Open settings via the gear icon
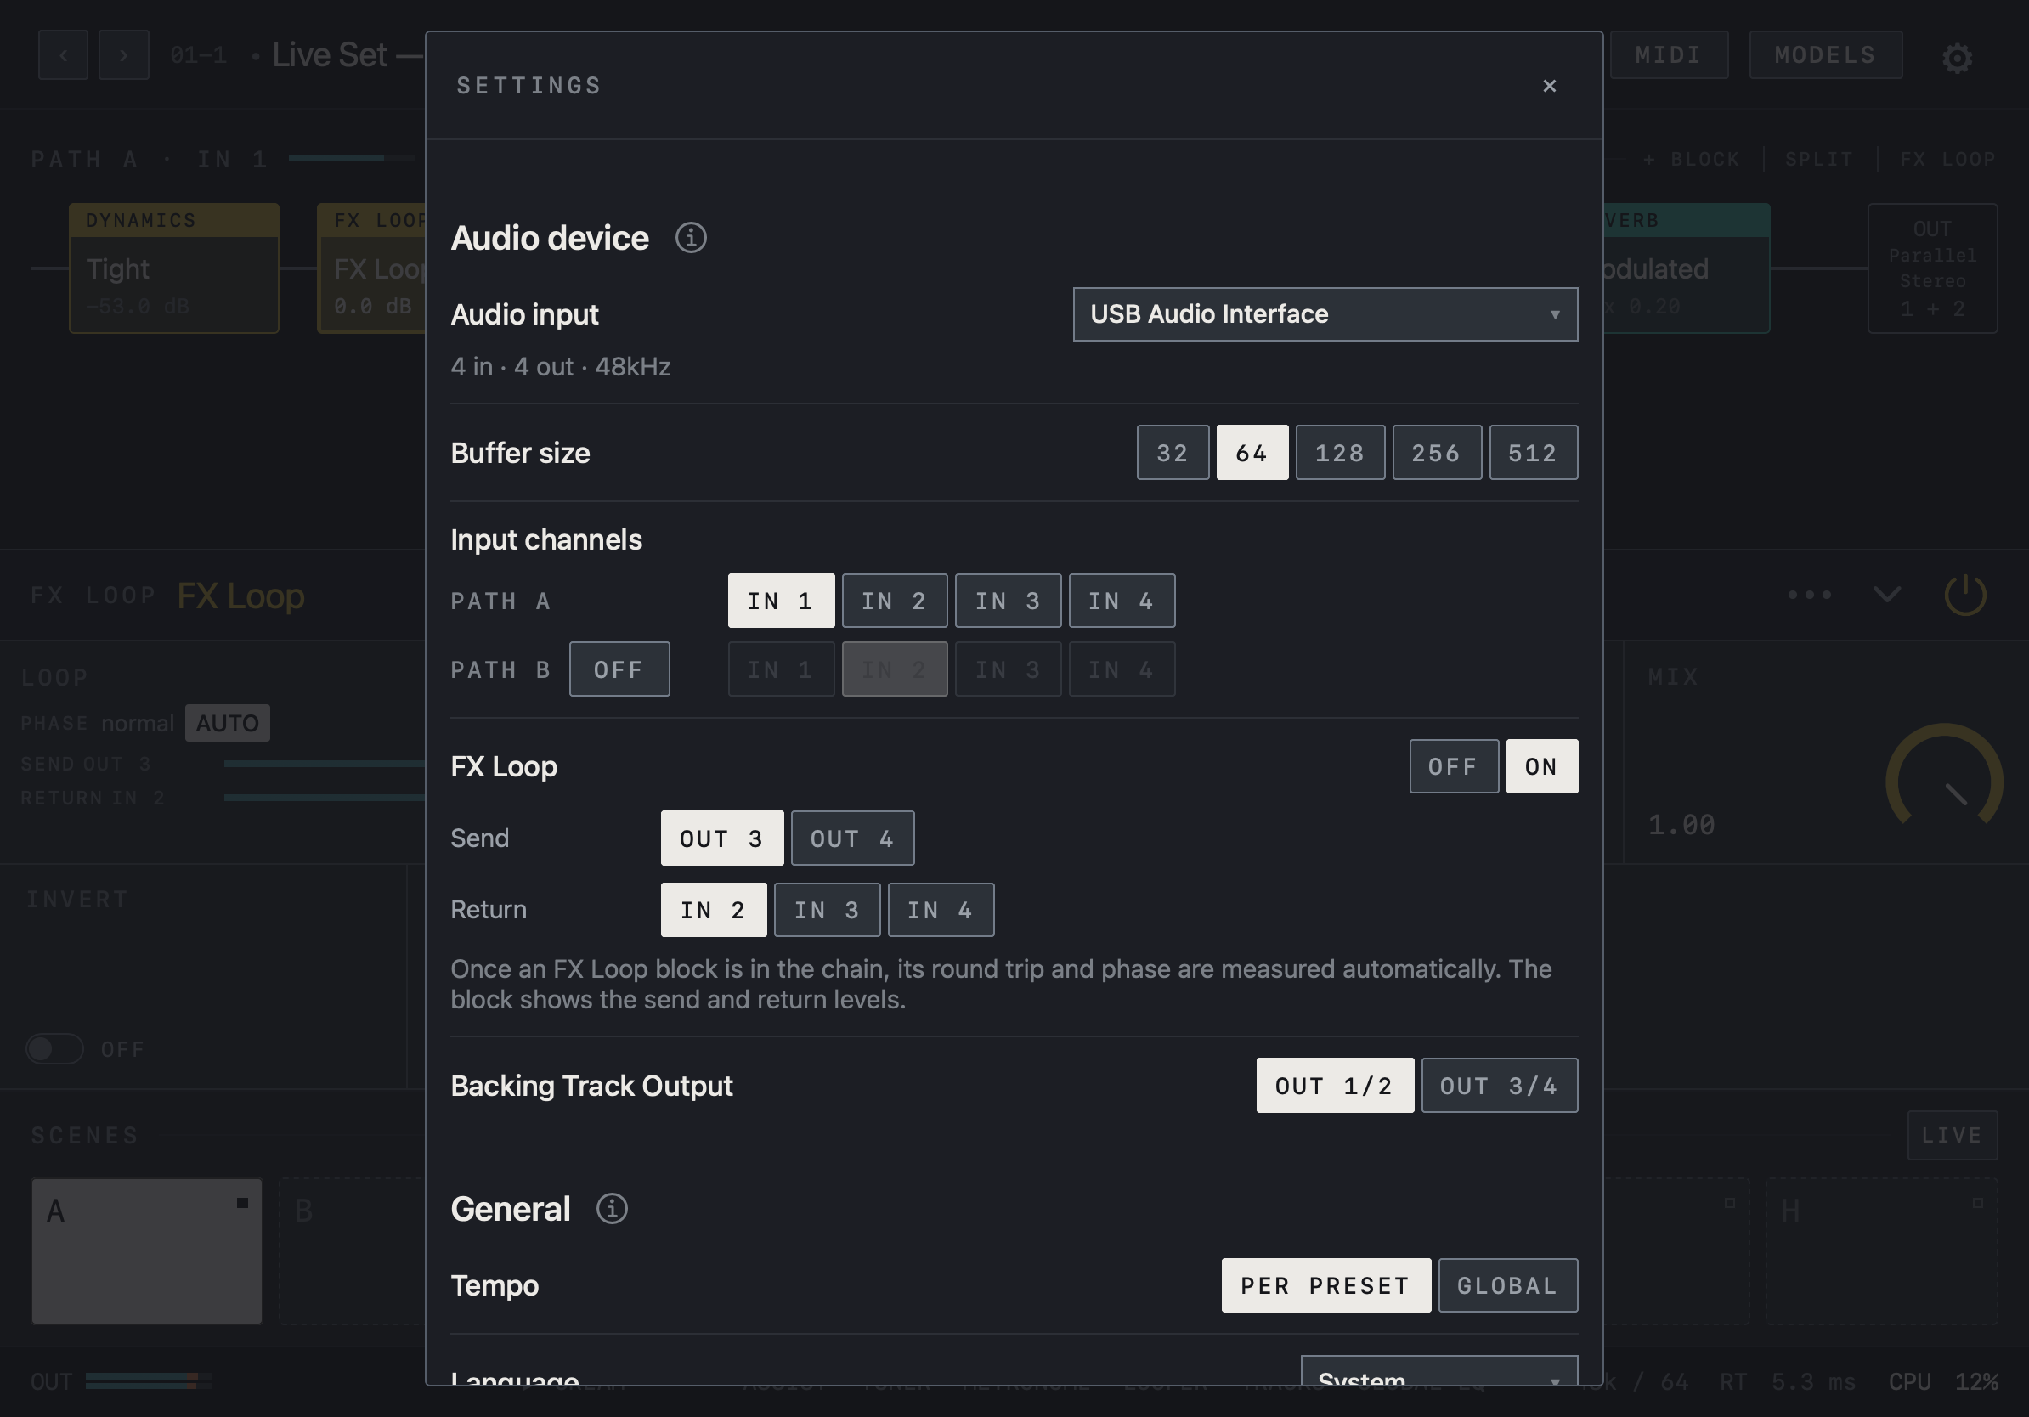2029x1417 pixels. tap(1957, 58)
